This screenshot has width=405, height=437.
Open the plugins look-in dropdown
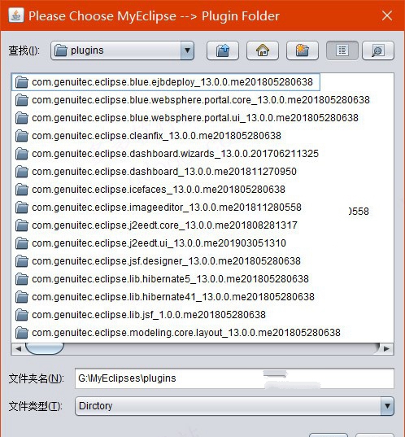click(x=122, y=50)
